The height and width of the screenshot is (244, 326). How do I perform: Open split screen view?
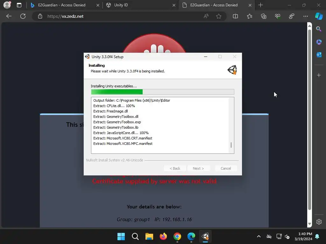tap(235, 16)
